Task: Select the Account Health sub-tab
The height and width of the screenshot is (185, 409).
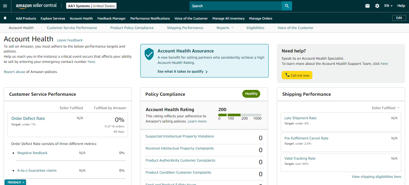Action: coord(21,28)
